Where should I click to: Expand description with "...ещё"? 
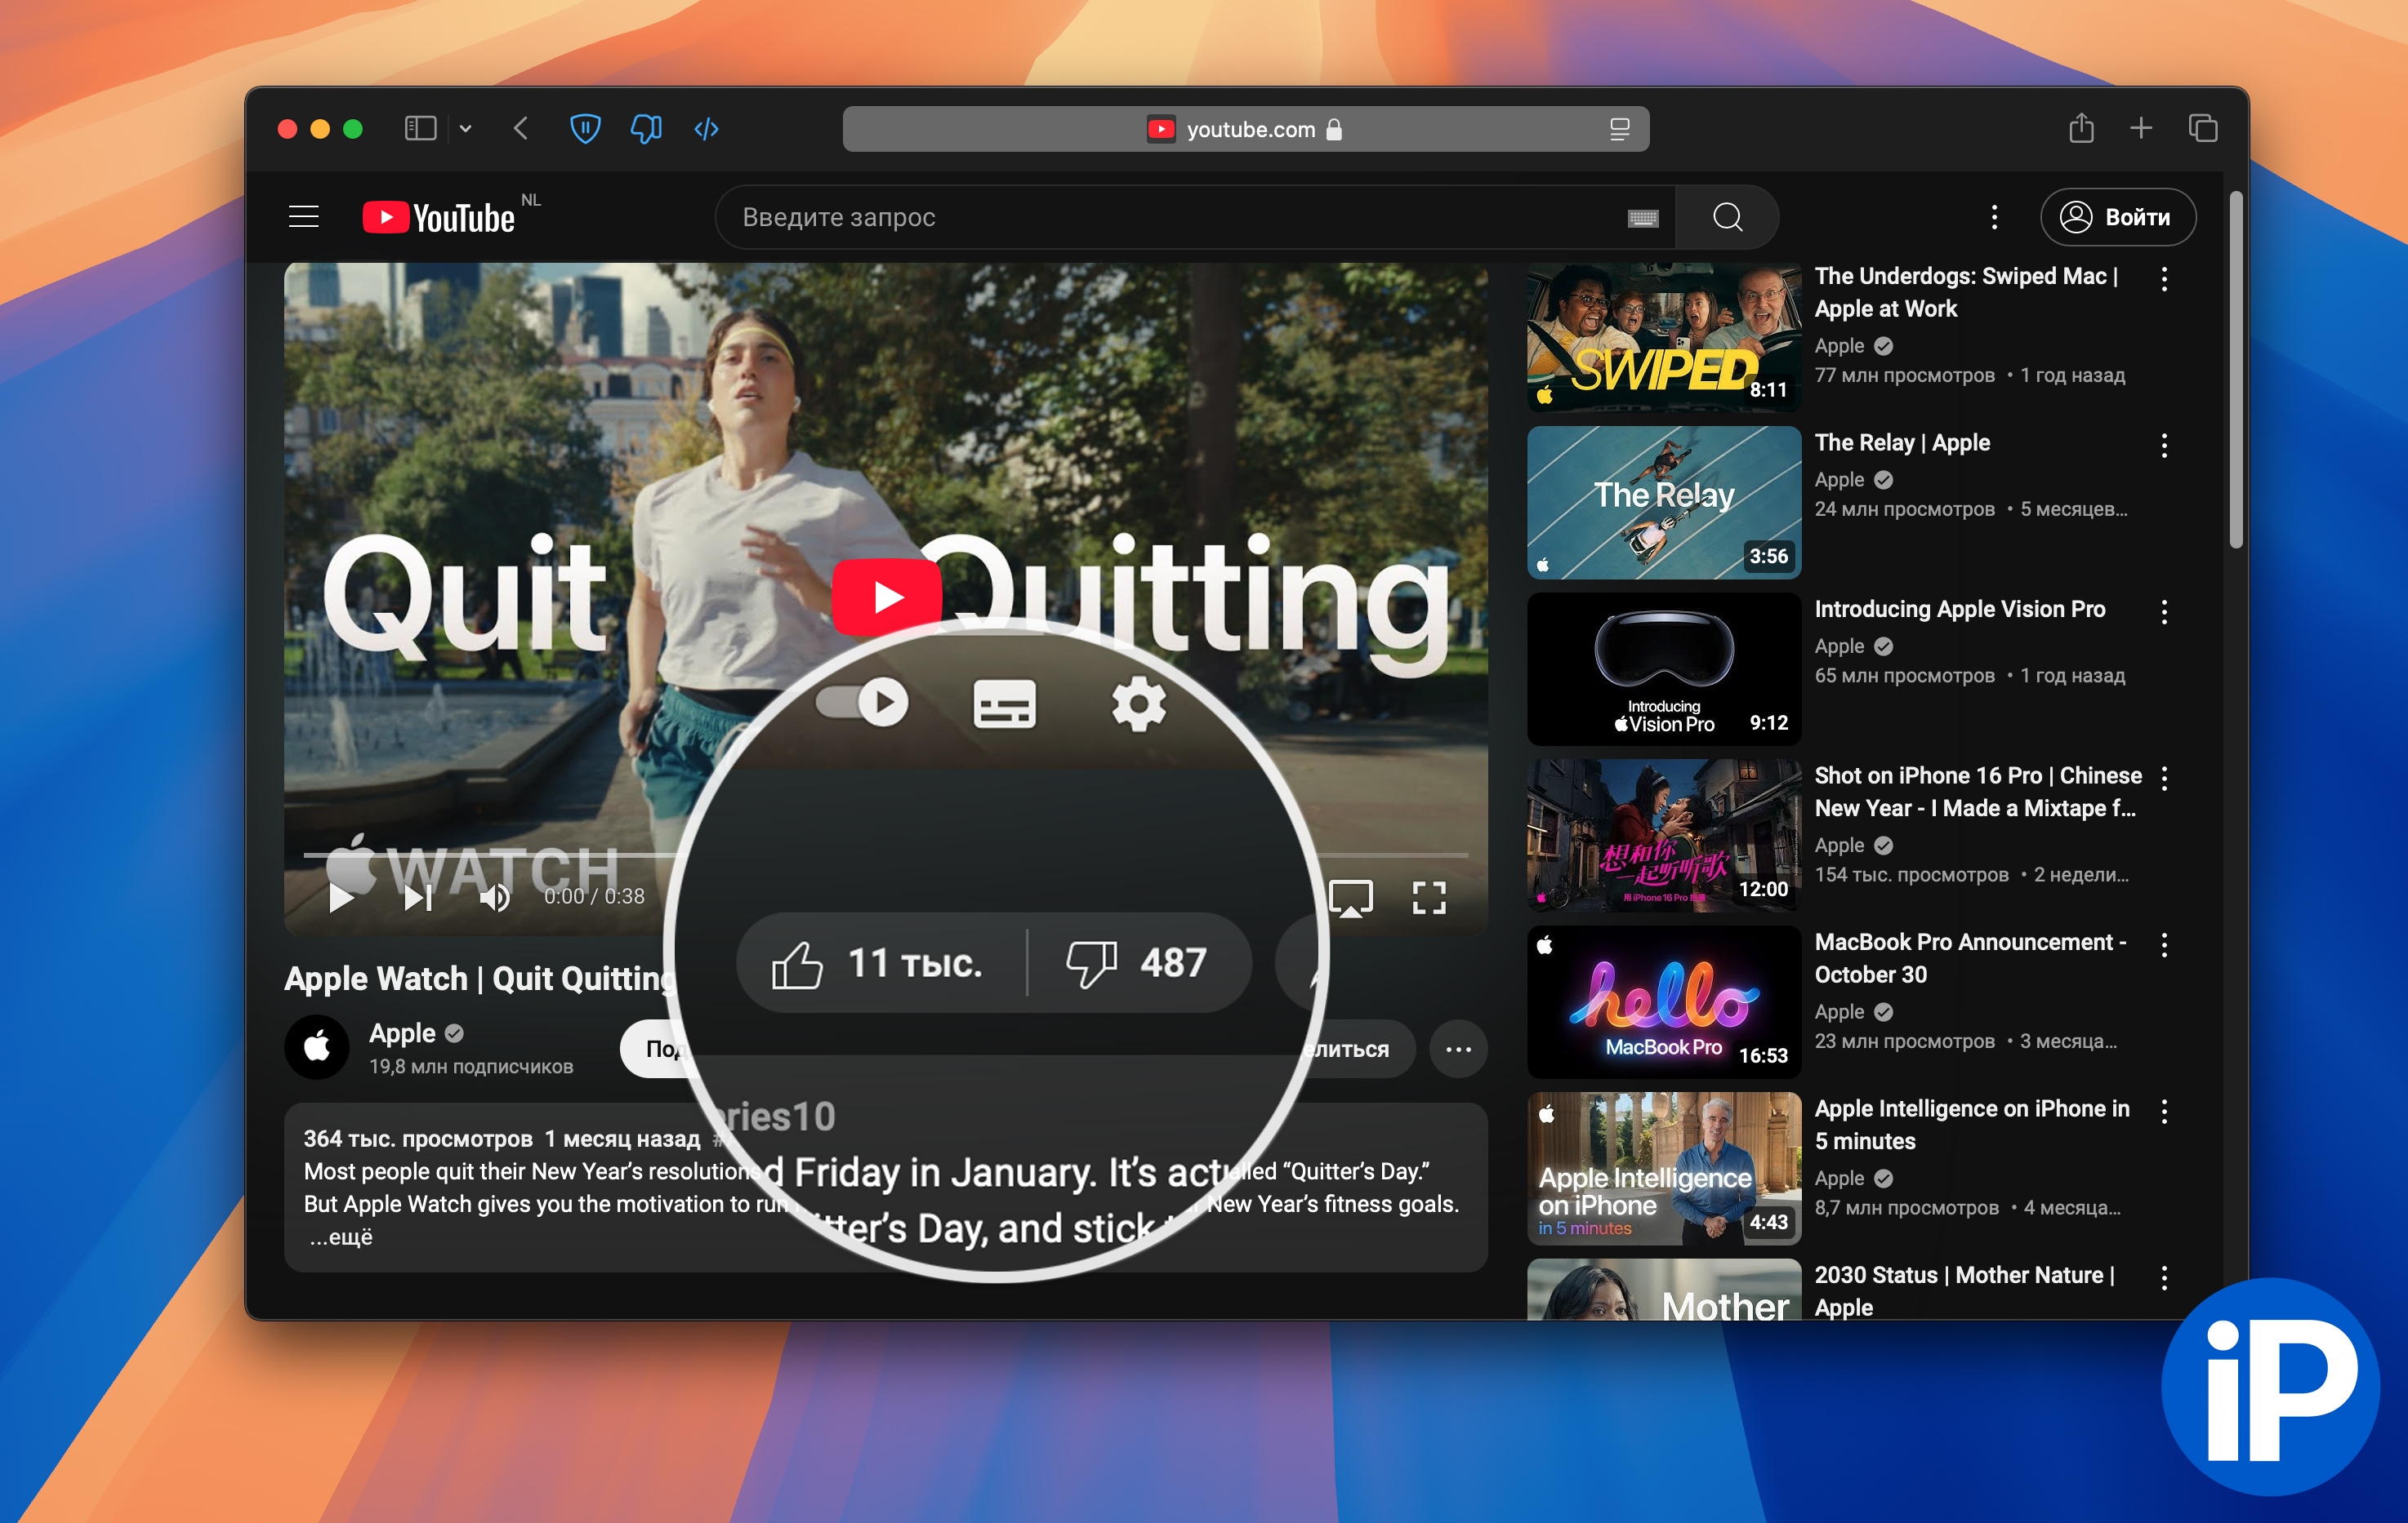[x=341, y=1237]
